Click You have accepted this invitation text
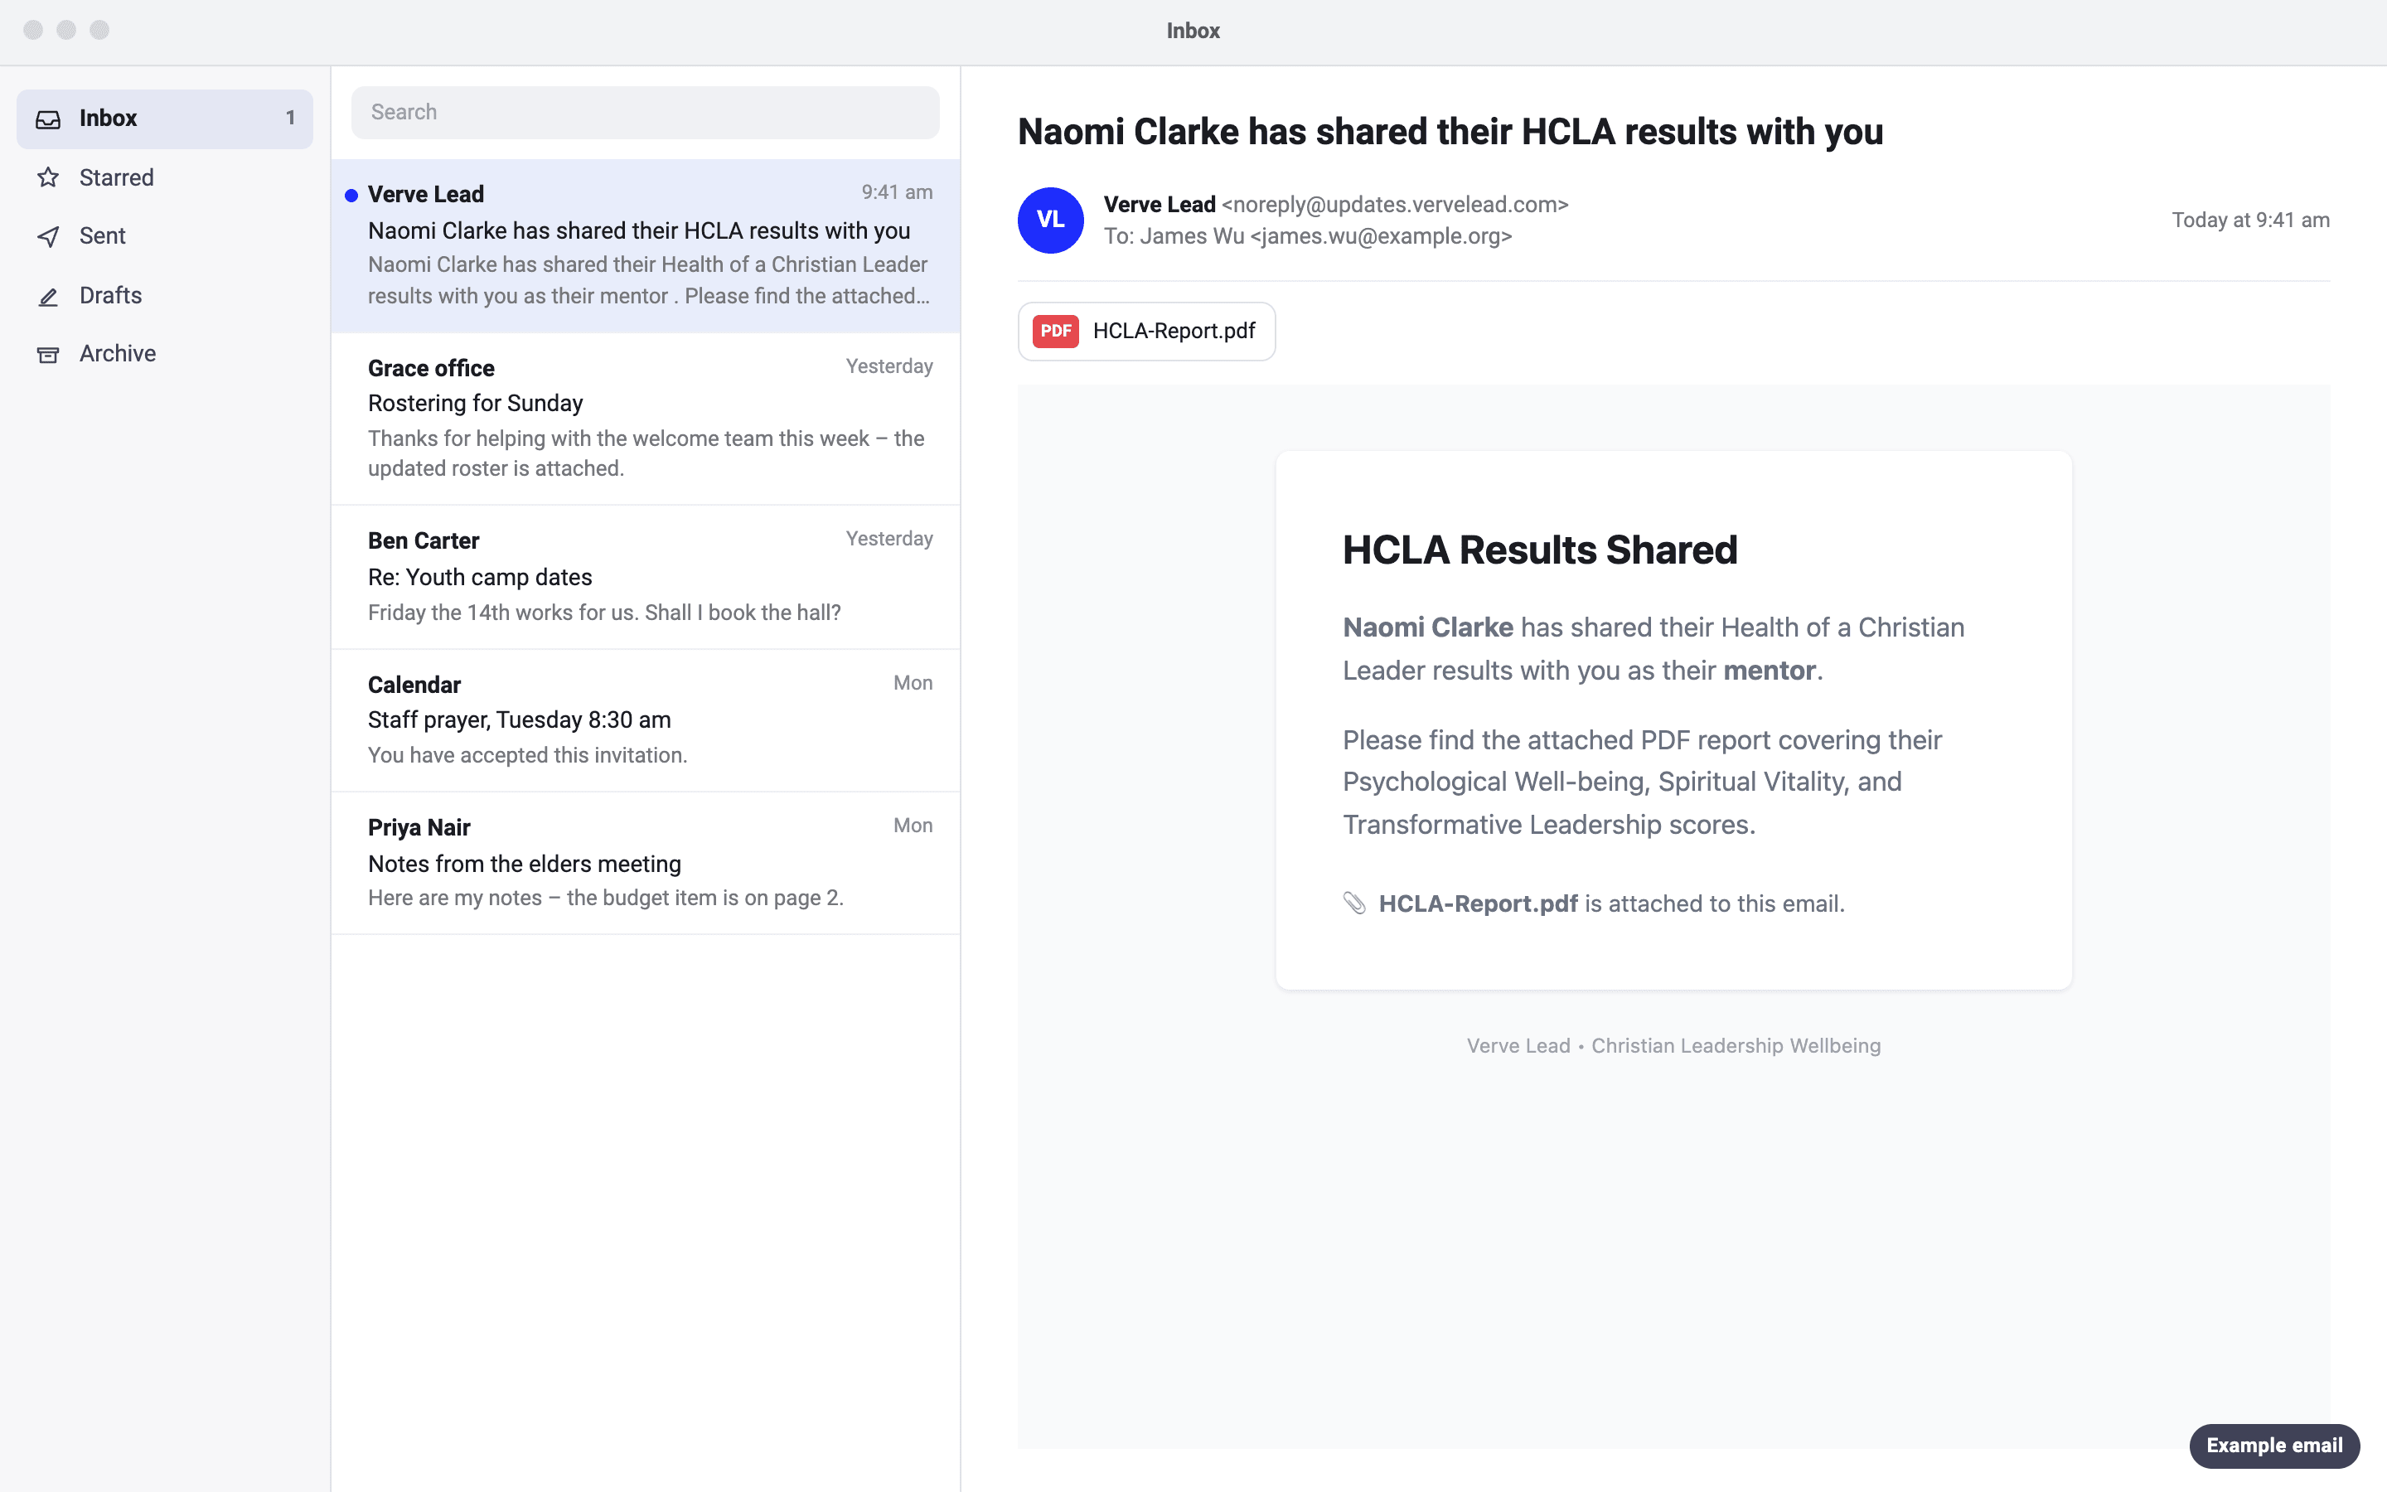Screen dimensions: 2387x1492 pyautogui.click(x=527, y=756)
